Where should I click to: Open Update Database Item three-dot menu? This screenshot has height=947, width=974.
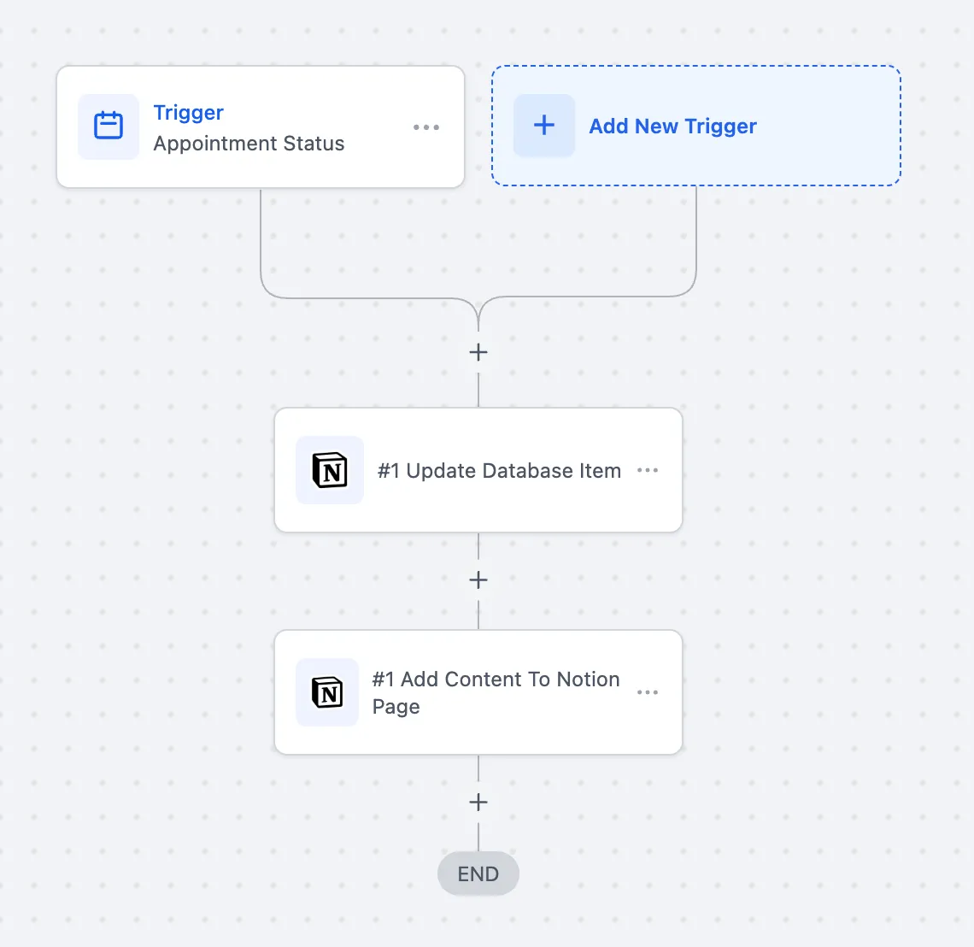pos(648,470)
